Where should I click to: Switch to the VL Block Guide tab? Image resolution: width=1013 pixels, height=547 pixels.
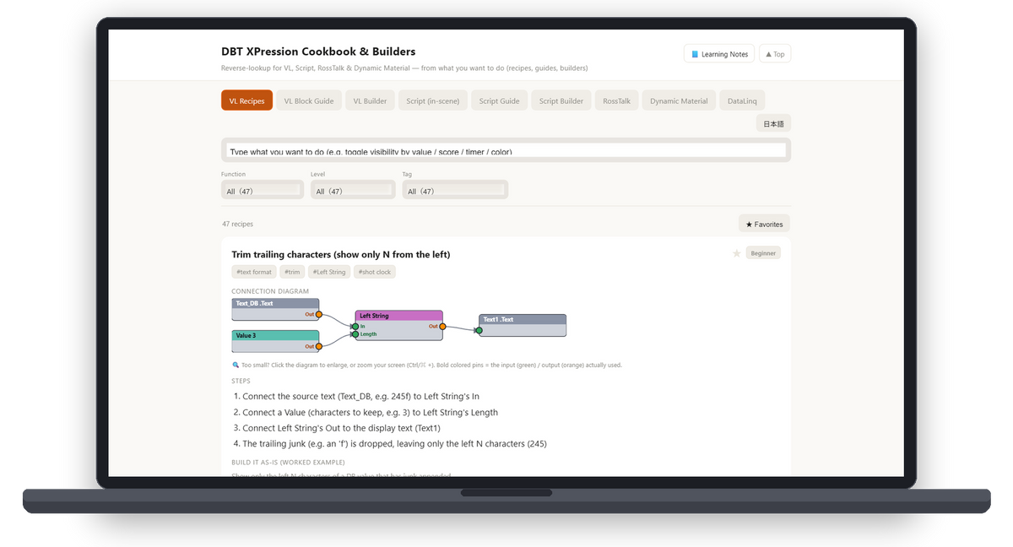pos(309,100)
